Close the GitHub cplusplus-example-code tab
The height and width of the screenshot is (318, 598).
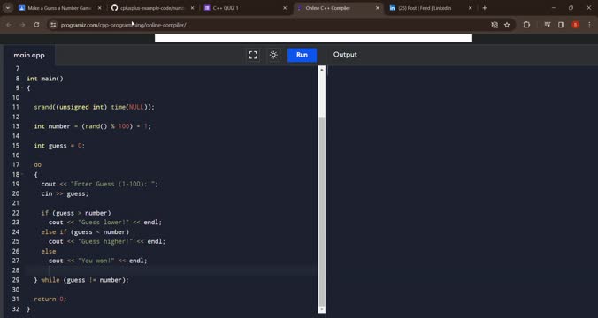192,8
